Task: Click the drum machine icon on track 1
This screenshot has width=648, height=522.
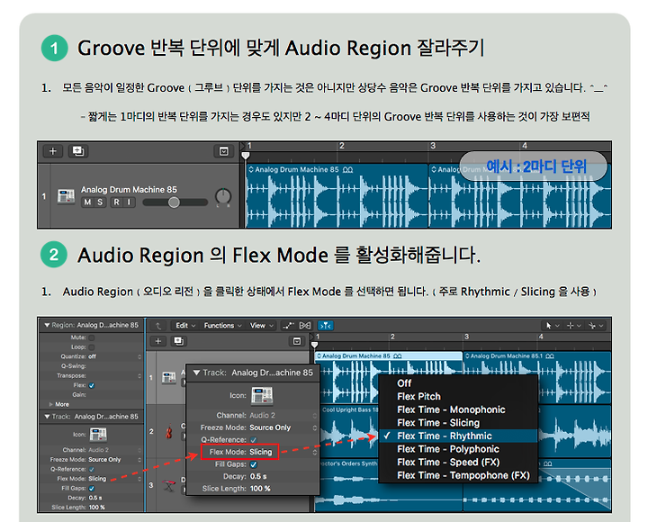Action: pos(168,377)
